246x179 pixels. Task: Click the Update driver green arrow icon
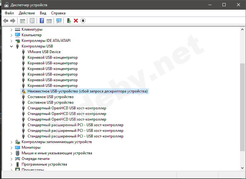[x=69, y=21]
